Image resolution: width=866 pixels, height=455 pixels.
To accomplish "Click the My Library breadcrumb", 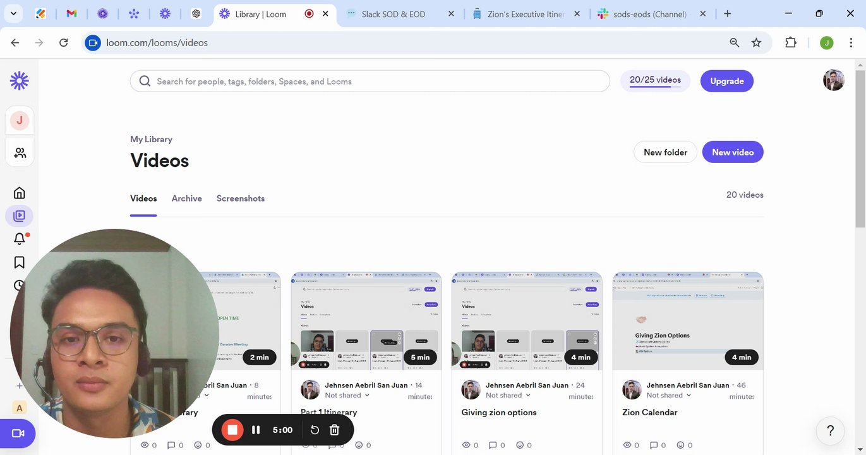I will point(151,139).
